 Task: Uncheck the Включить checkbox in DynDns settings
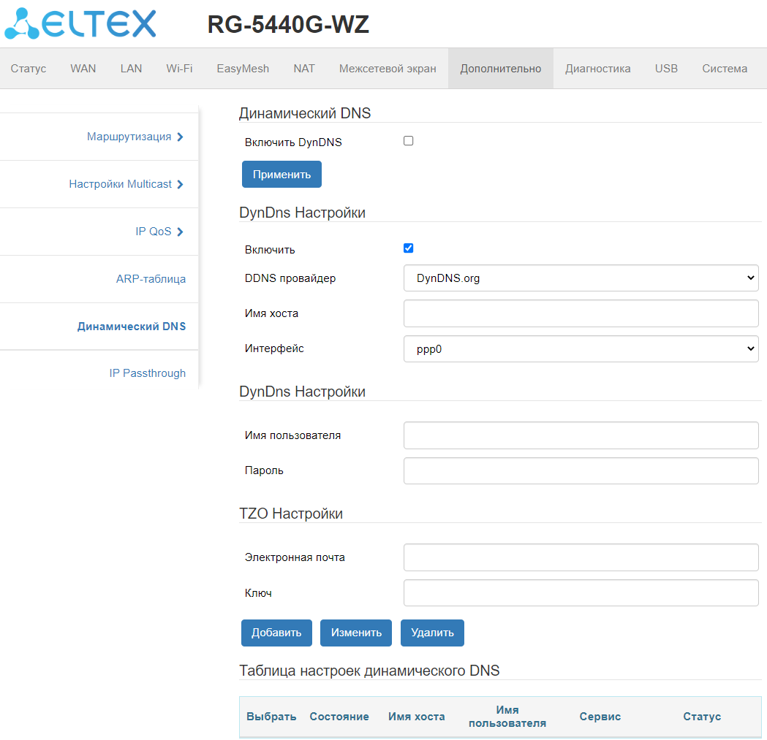pyautogui.click(x=409, y=248)
